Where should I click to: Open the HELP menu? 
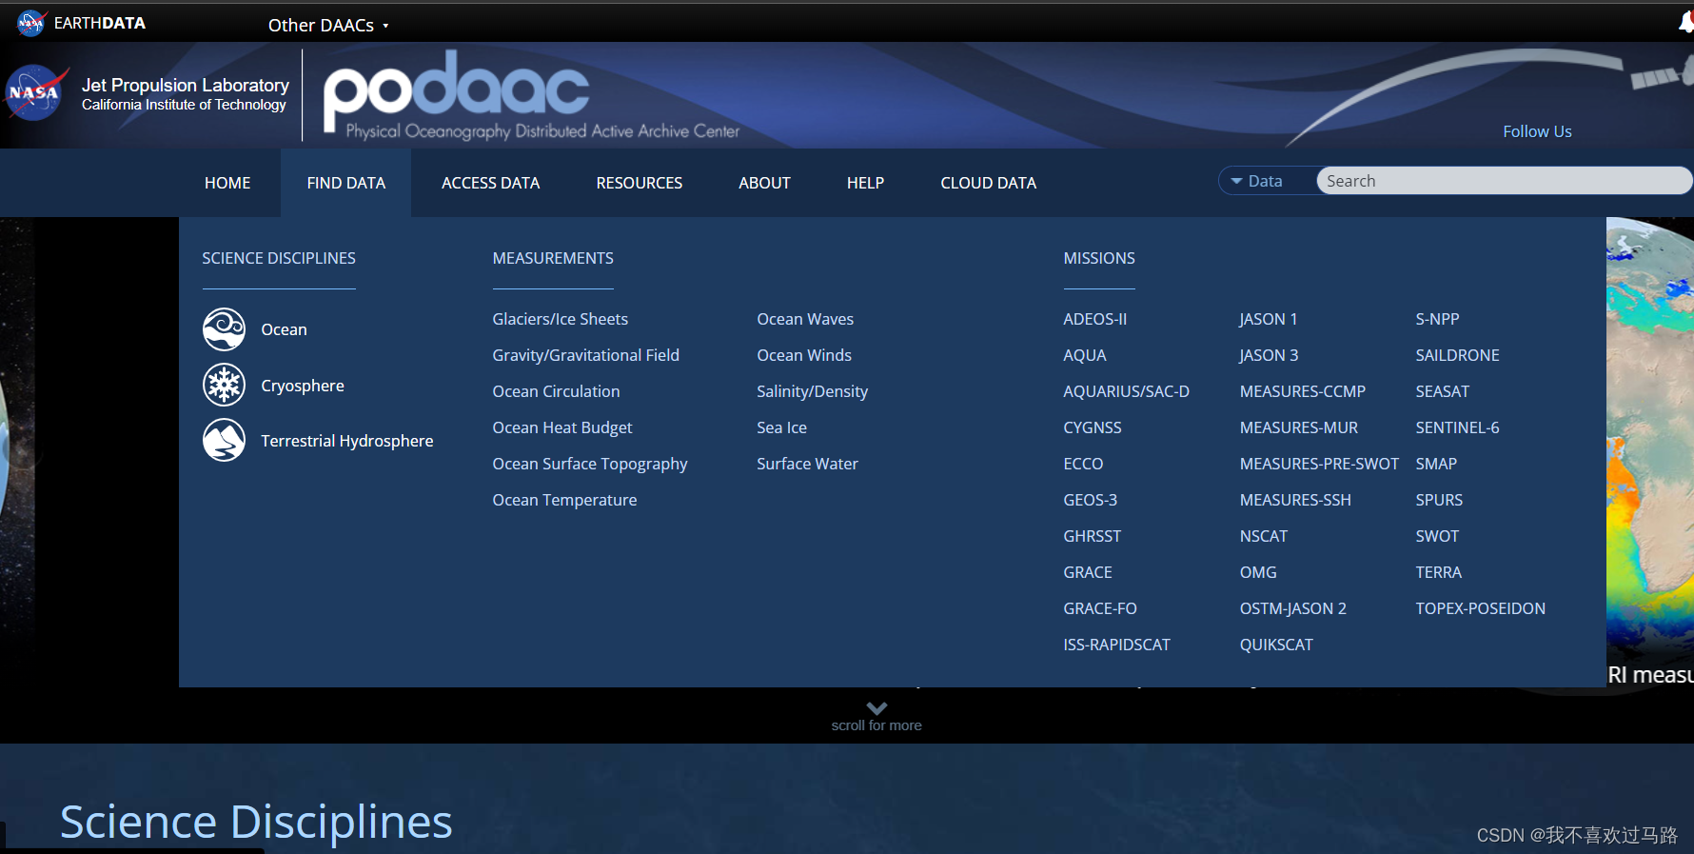click(865, 183)
